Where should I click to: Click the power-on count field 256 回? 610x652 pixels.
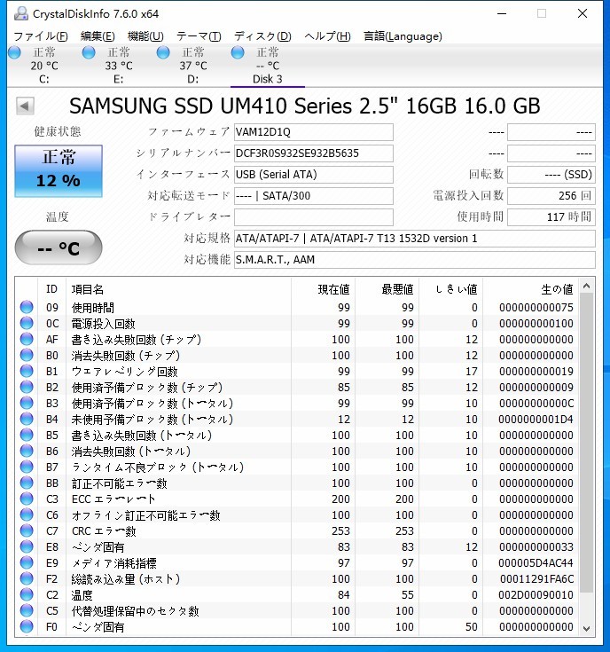click(551, 196)
